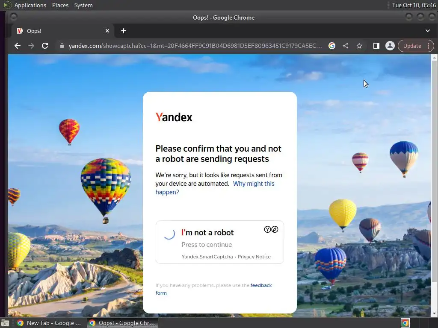Image resolution: width=438 pixels, height=328 pixels.
Task: Click the Press to continue text
Action: (207, 245)
